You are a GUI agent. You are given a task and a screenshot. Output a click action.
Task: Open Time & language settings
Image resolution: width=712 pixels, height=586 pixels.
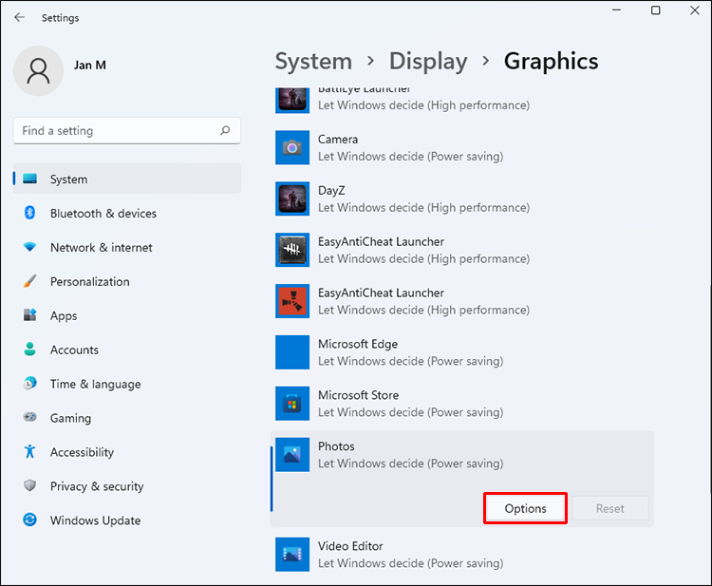pos(127,384)
